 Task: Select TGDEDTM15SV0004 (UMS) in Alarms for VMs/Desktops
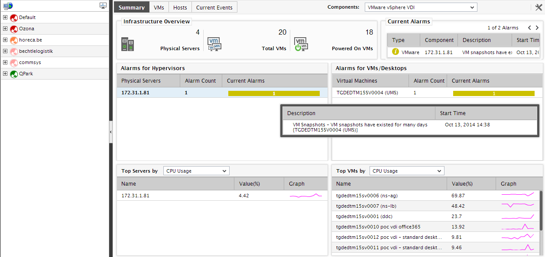click(367, 93)
